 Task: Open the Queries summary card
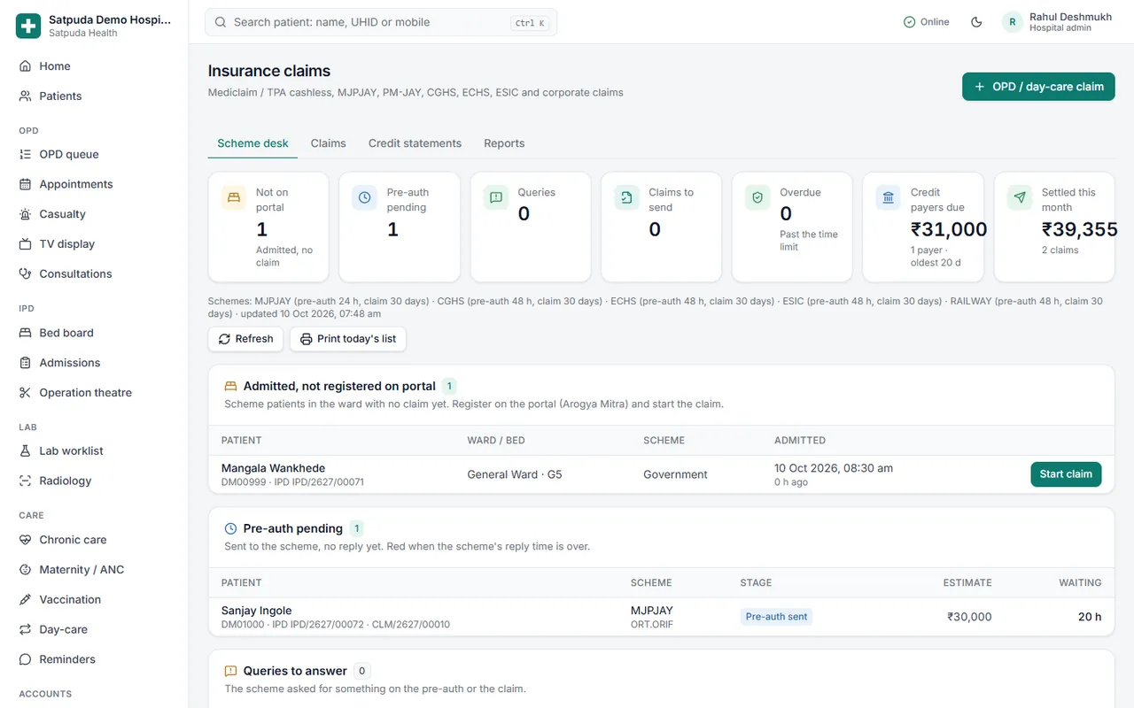[531, 227]
